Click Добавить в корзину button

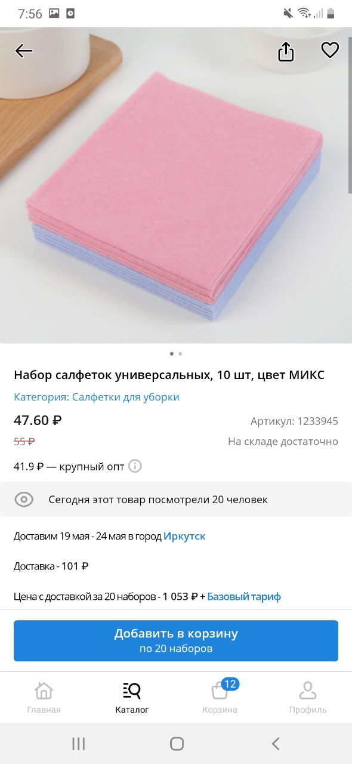pos(176,640)
